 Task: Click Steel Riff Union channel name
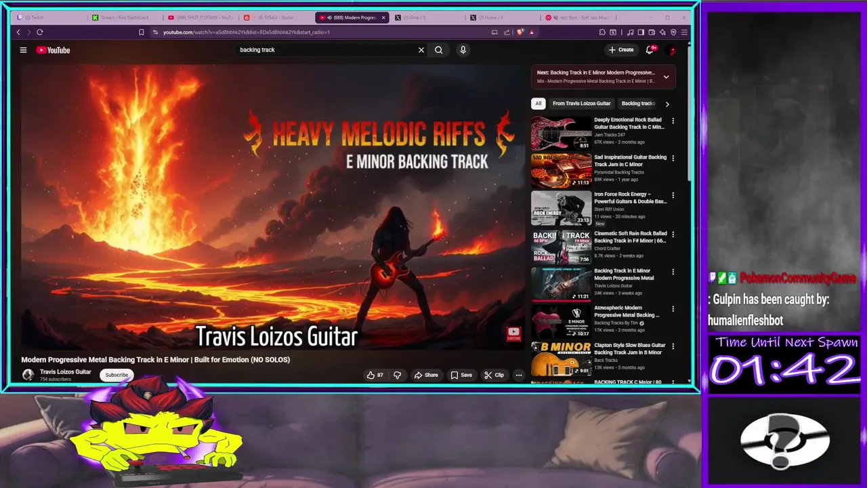[x=609, y=209]
